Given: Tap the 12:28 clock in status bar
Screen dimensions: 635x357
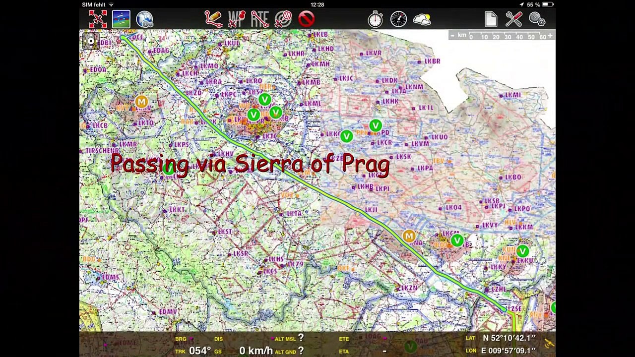Looking at the screenshot, I should [x=317, y=4].
